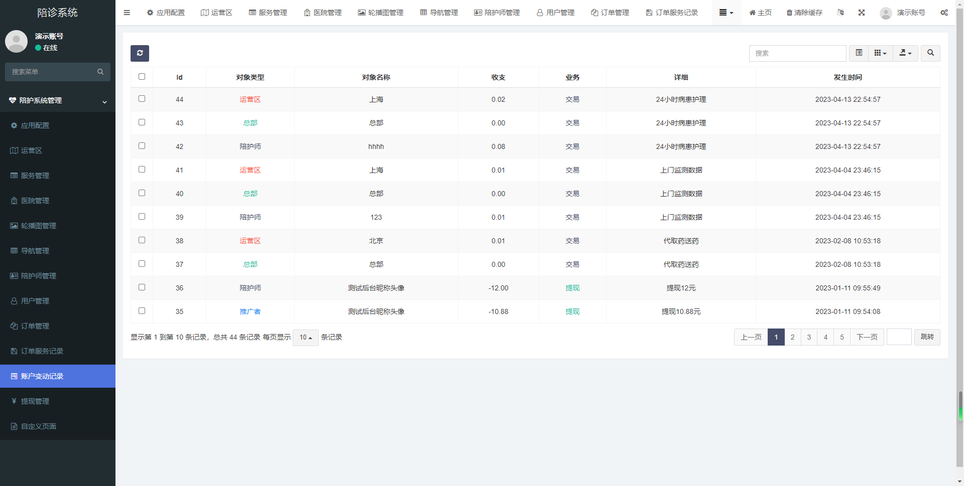Select 运营区 in the sidebar
This screenshot has height=486, width=964.
click(58, 150)
